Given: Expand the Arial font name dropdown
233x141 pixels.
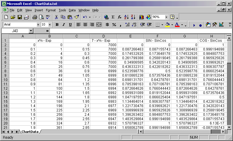Looking at the screenshot, I should (x=38, y=25).
